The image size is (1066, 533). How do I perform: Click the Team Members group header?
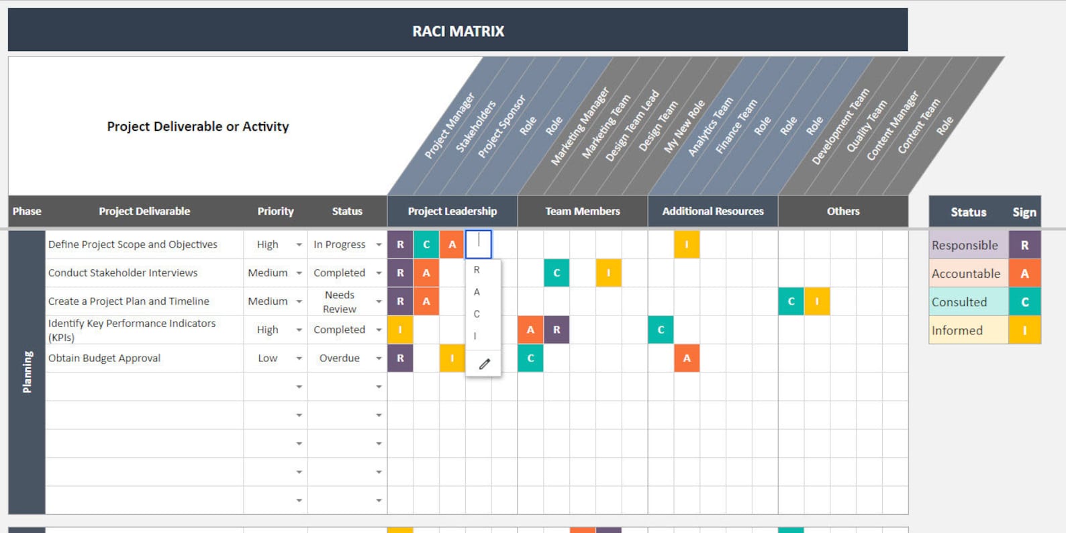(x=583, y=211)
